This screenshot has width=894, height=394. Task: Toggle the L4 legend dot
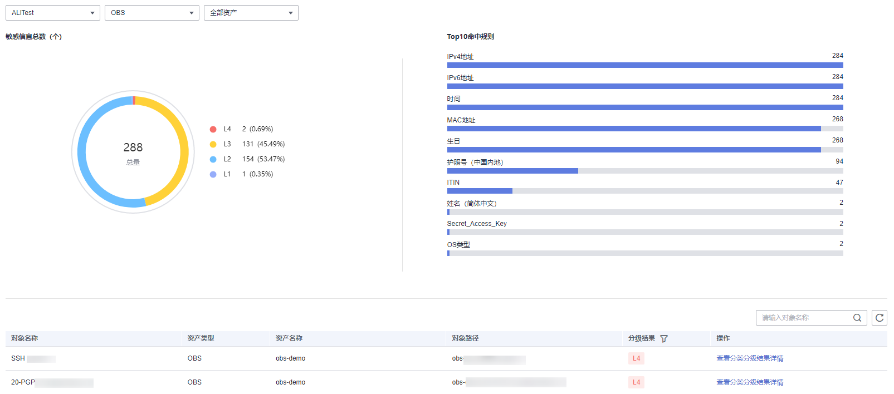[213, 129]
